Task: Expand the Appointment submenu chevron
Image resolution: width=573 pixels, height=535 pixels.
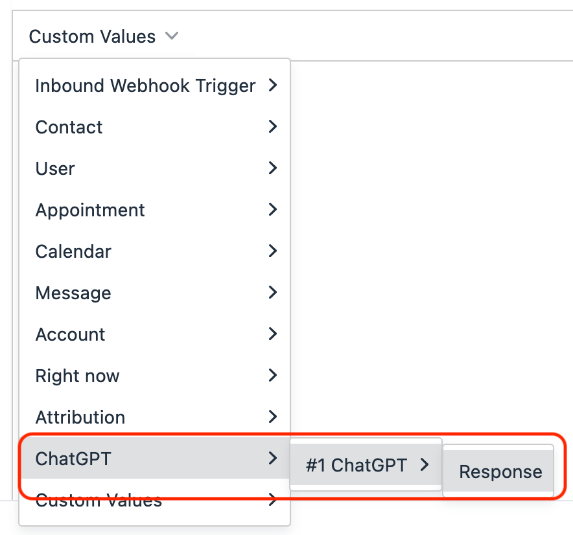Action: pos(273,209)
